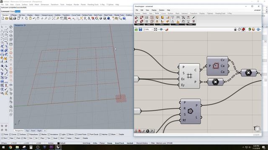The width and height of the screenshot is (268, 150).
Task: Click the New file icon in Rhino toolbar
Action: 3,18
